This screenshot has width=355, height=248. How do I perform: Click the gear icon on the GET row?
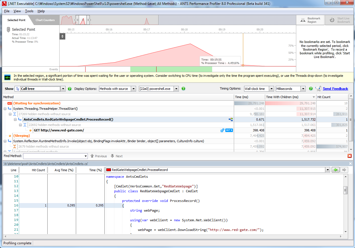pyautogui.click(x=222, y=130)
